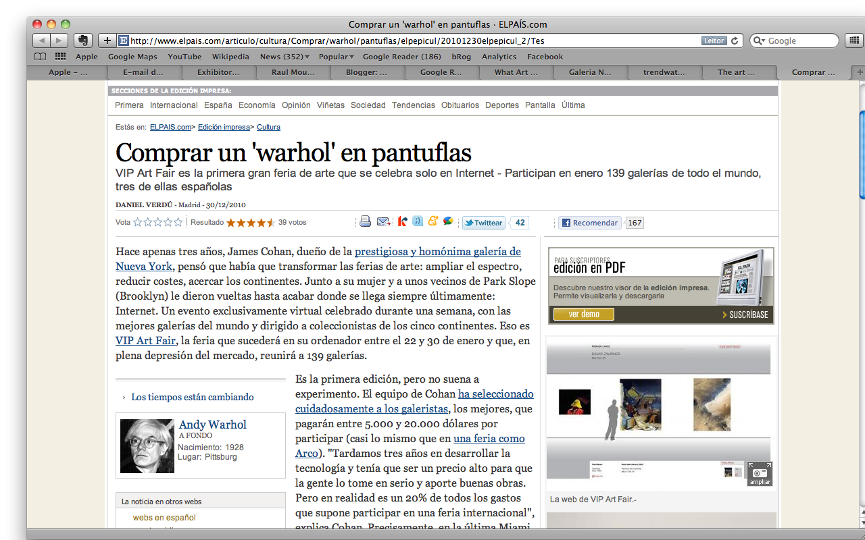Open the Google Reader (186) bookmark
This screenshot has width=865, height=540.
click(402, 57)
